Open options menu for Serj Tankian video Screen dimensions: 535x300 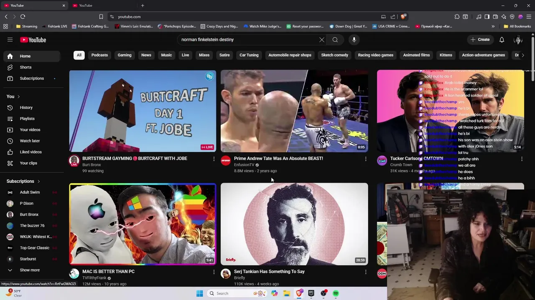click(x=365, y=272)
